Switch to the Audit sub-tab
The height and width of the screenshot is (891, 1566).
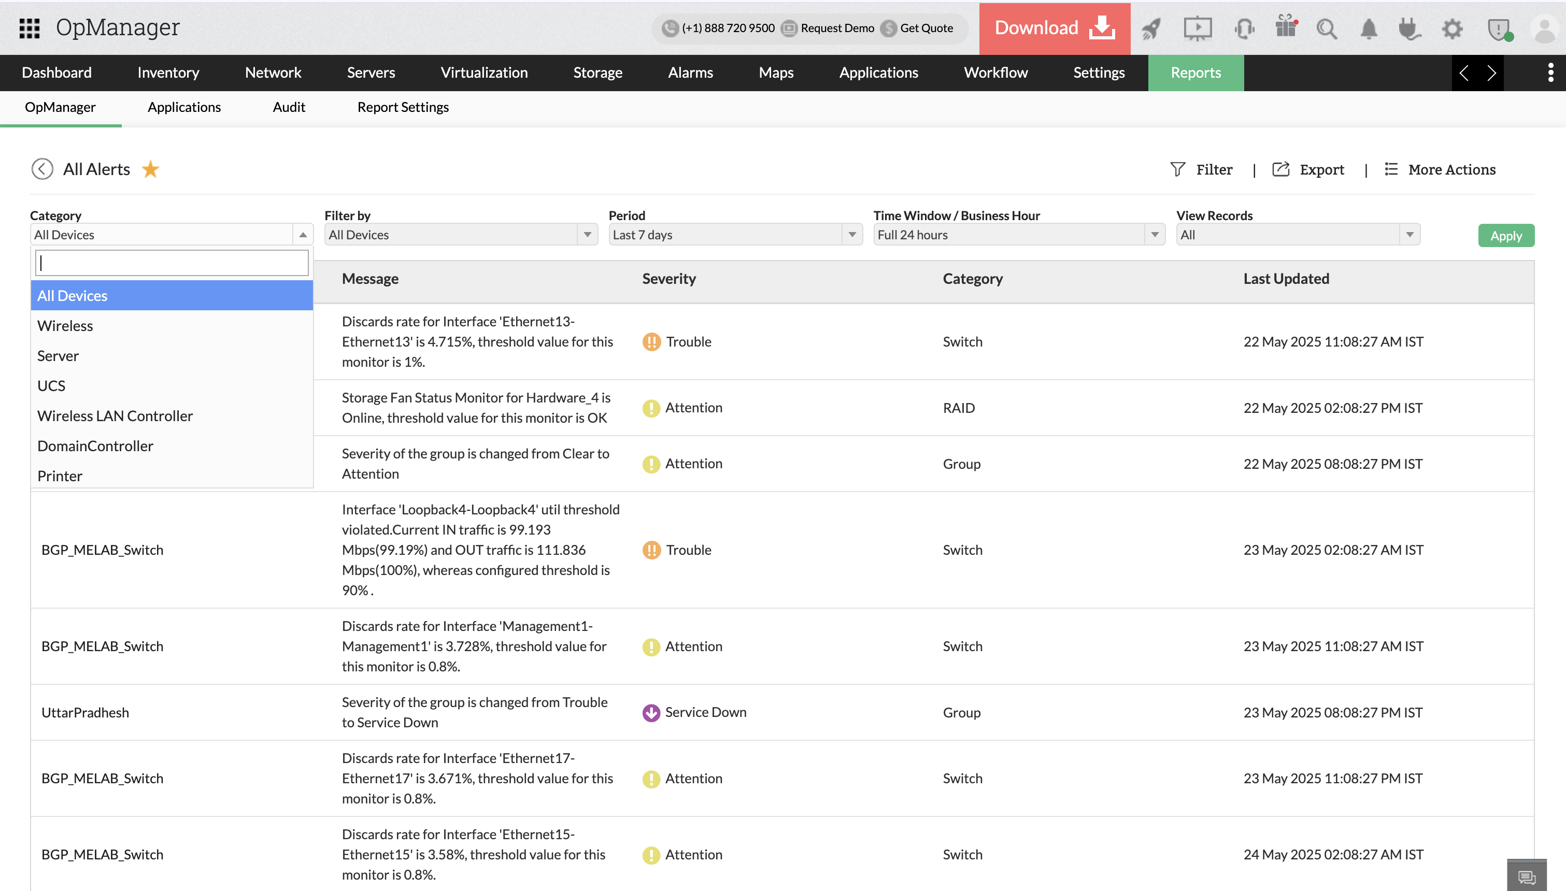point(289,107)
